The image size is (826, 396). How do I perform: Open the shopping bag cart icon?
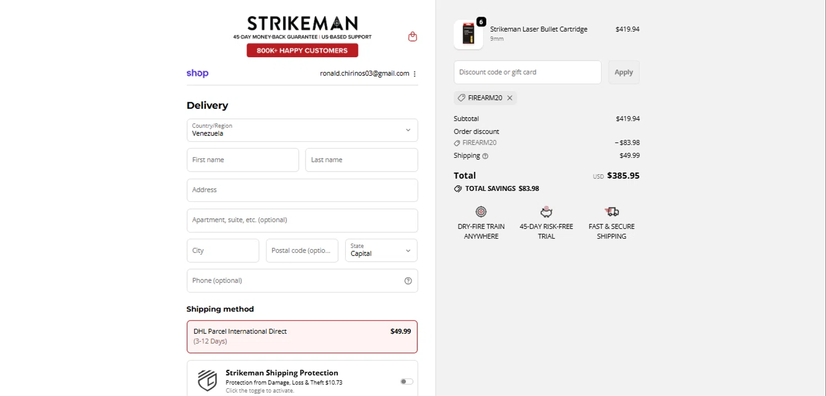(412, 36)
